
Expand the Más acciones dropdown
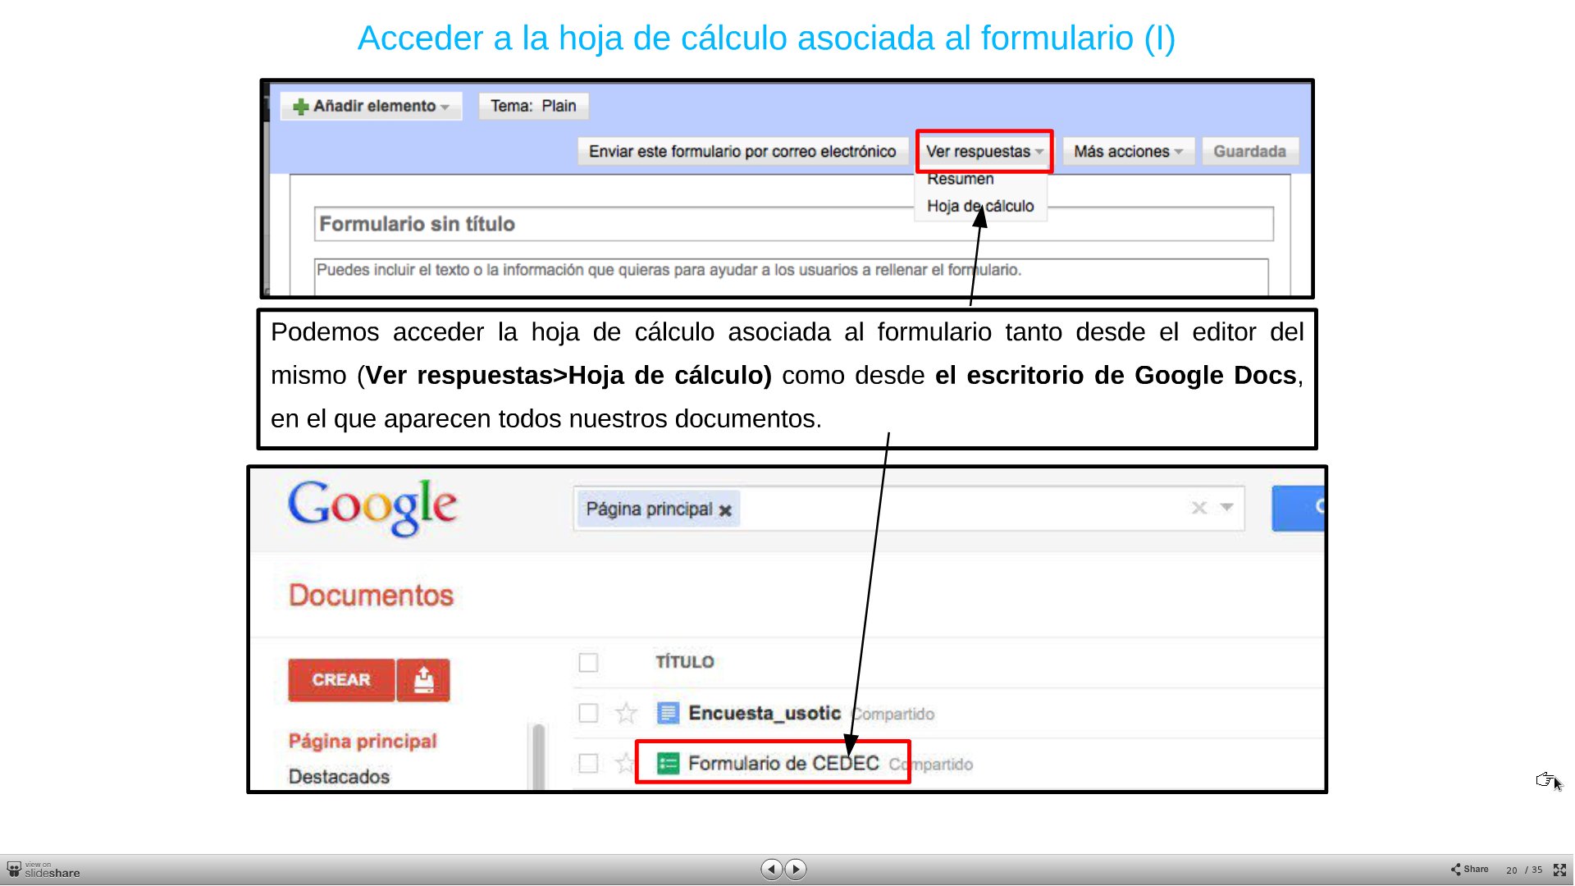coord(1128,152)
